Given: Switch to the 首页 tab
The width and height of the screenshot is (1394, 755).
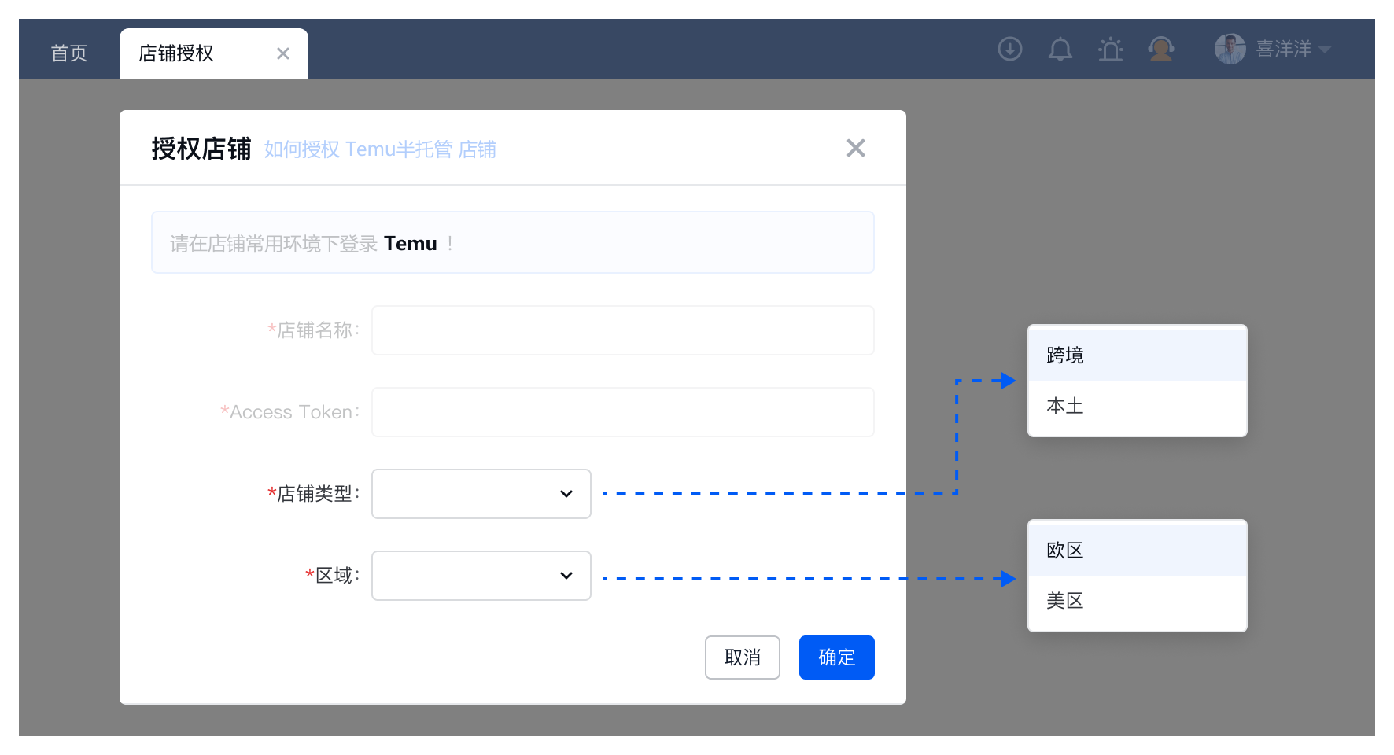Looking at the screenshot, I should pos(69,53).
